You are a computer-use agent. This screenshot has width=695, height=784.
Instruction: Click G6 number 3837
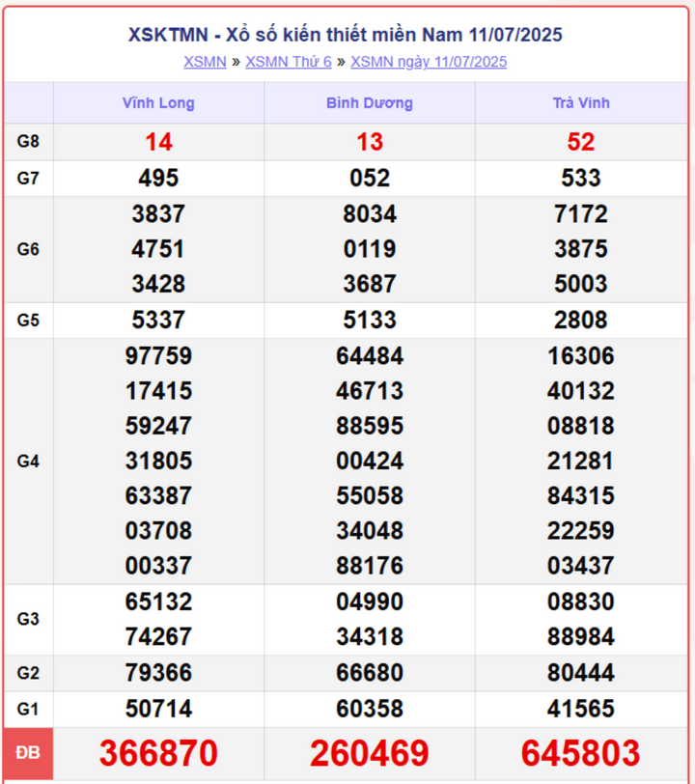[158, 214]
